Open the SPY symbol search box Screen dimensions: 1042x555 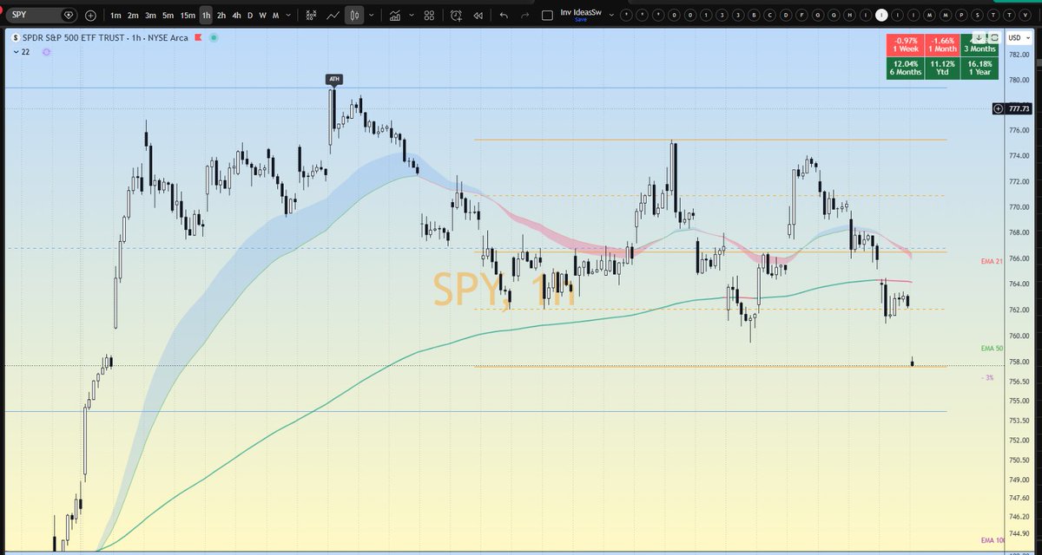click(42, 16)
